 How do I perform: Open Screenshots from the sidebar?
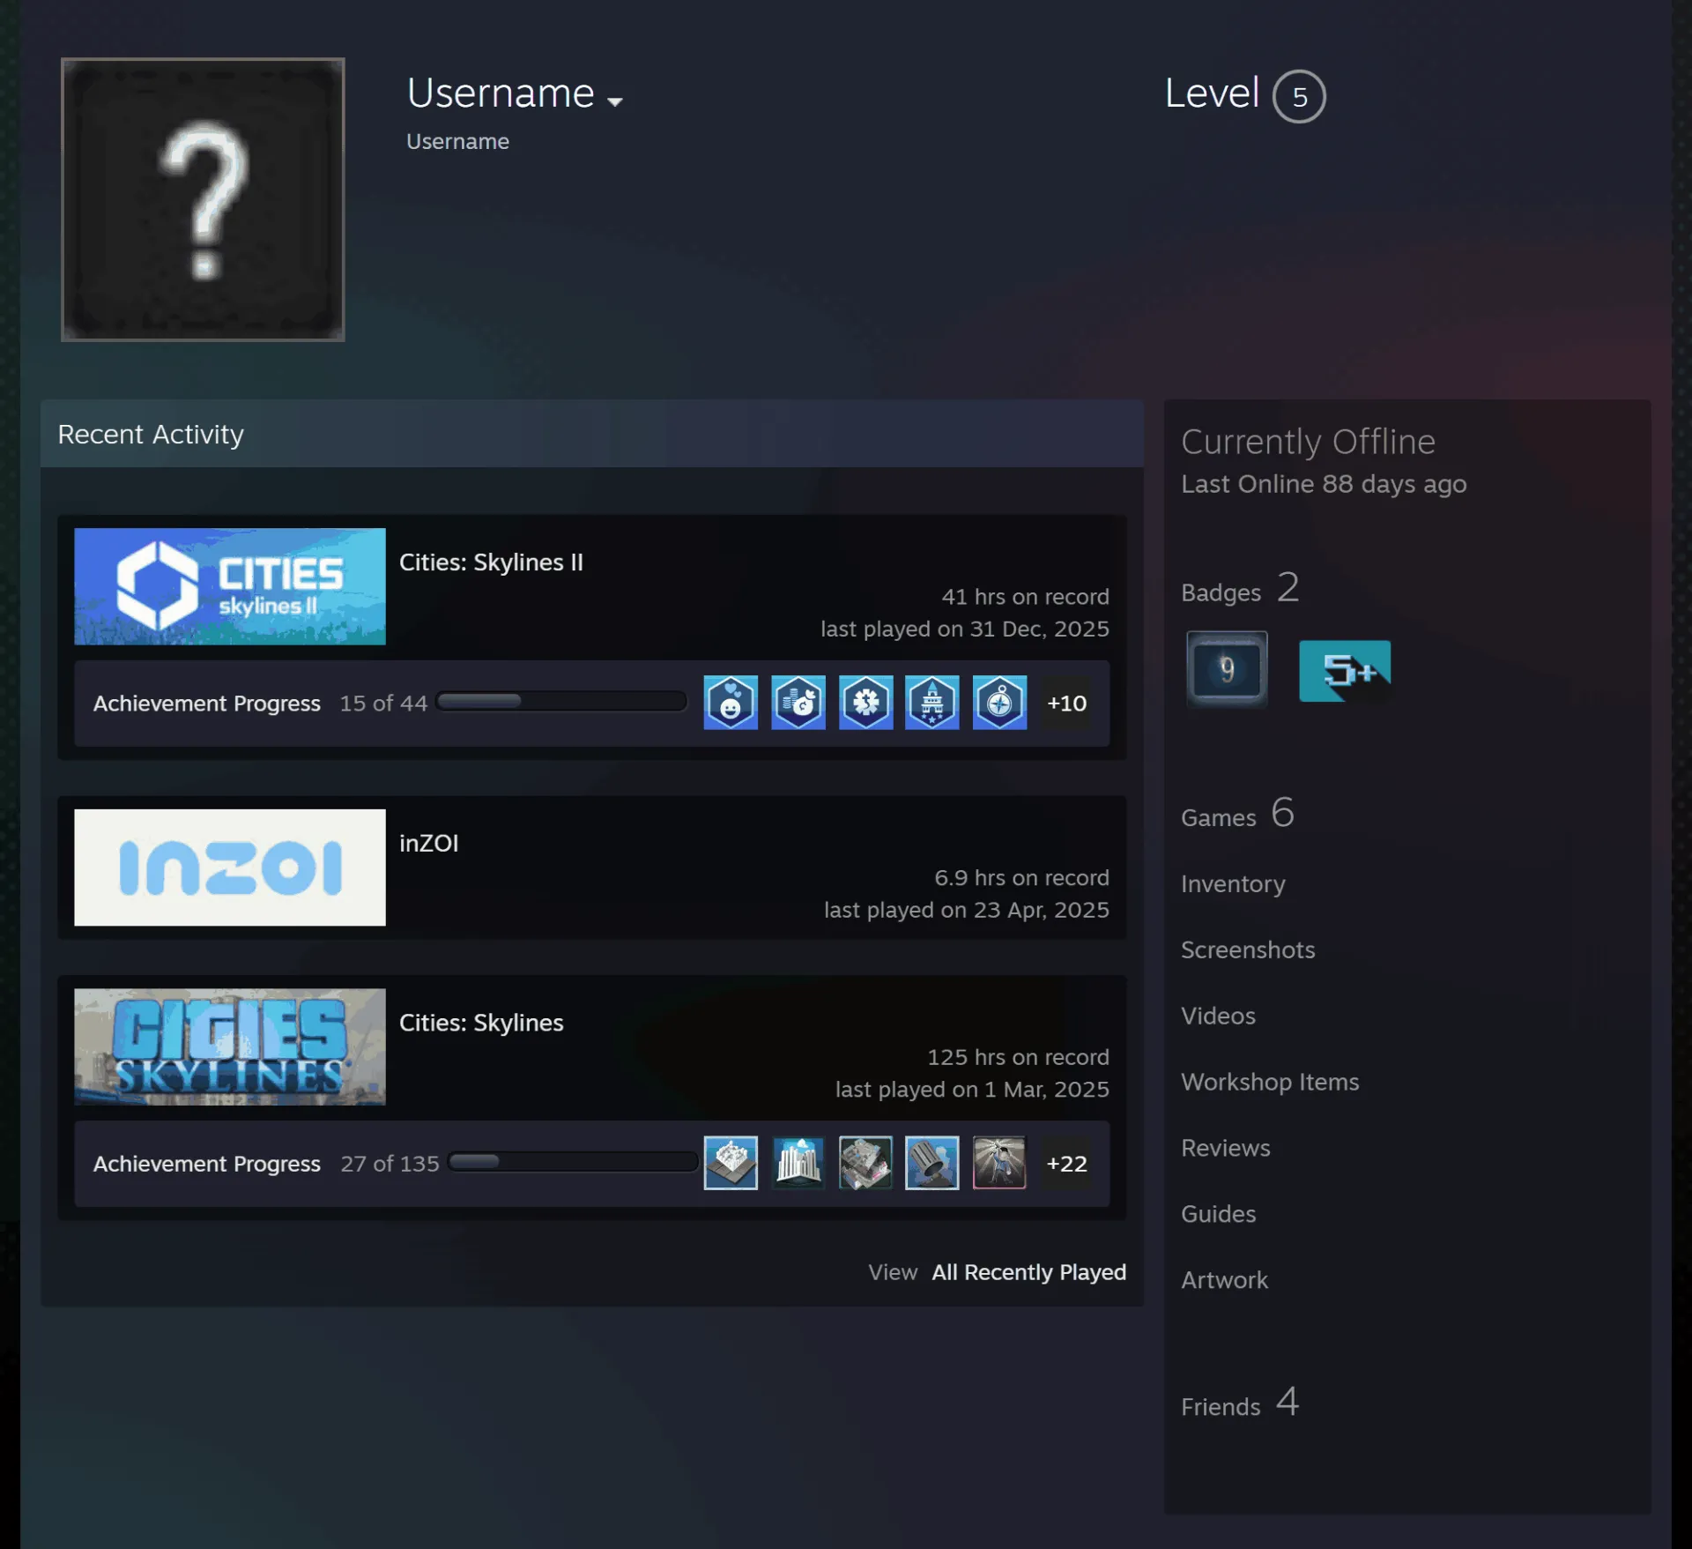click(x=1248, y=950)
